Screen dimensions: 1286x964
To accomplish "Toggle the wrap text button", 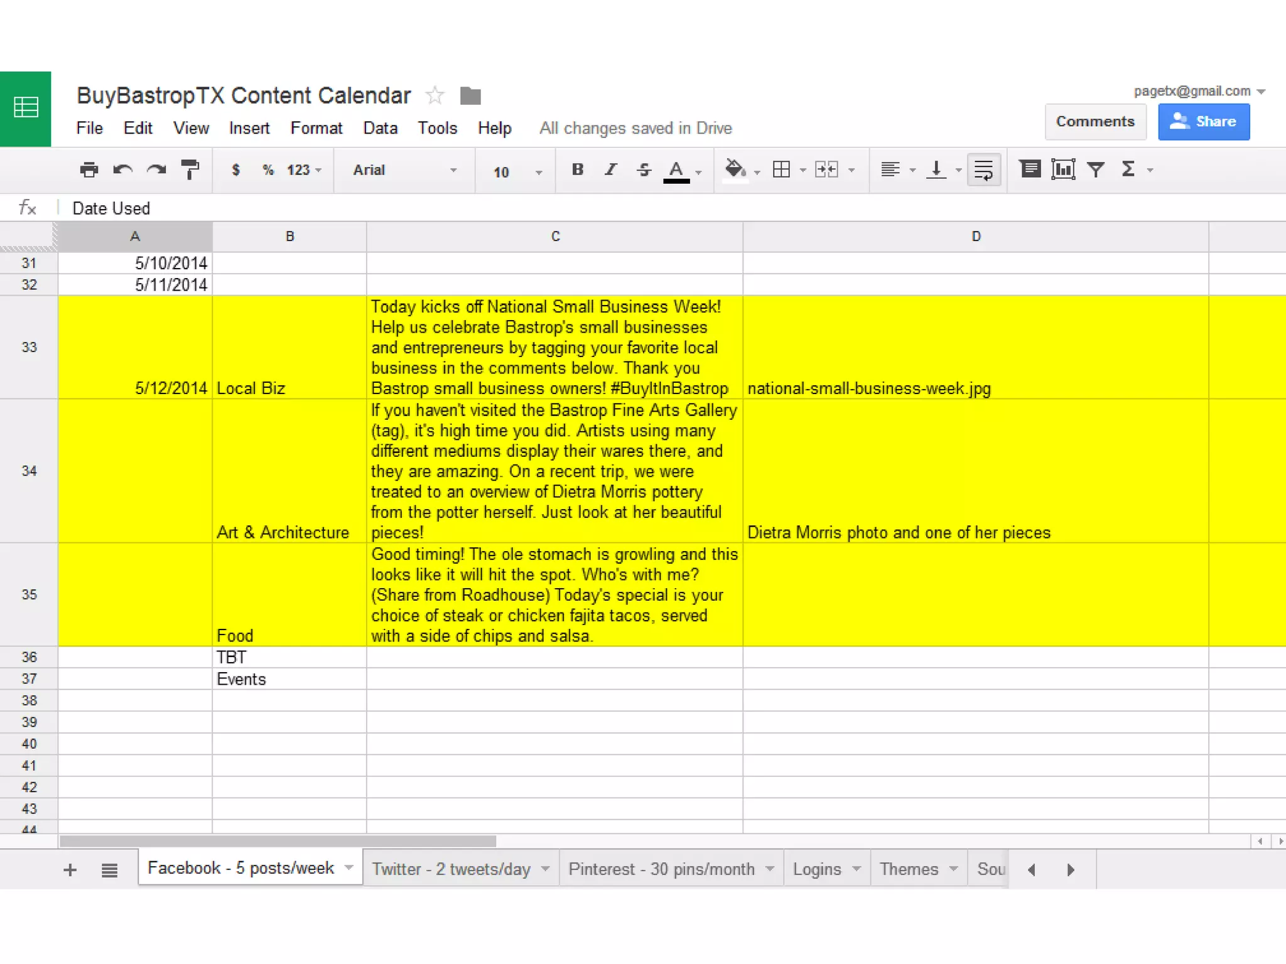I will (983, 169).
